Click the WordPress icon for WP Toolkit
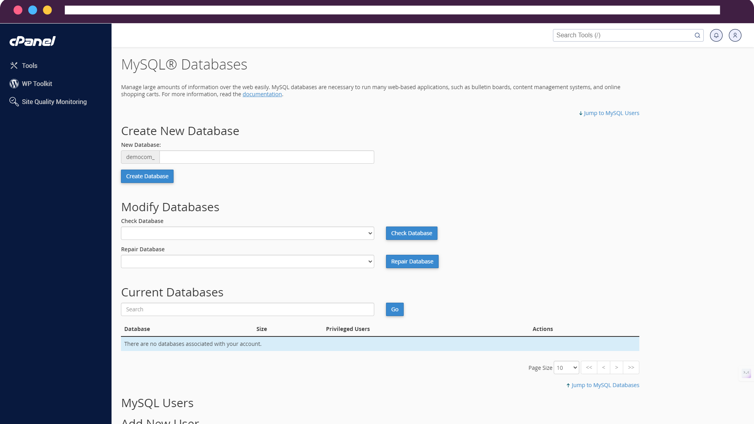Image resolution: width=754 pixels, height=424 pixels. click(14, 84)
